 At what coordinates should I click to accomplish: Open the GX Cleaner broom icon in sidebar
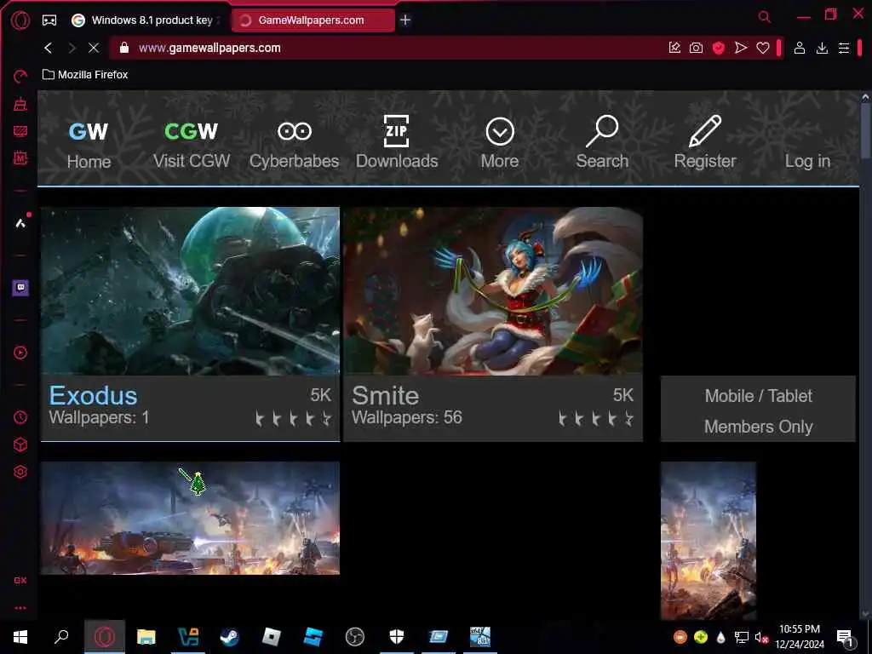[x=20, y=104]
